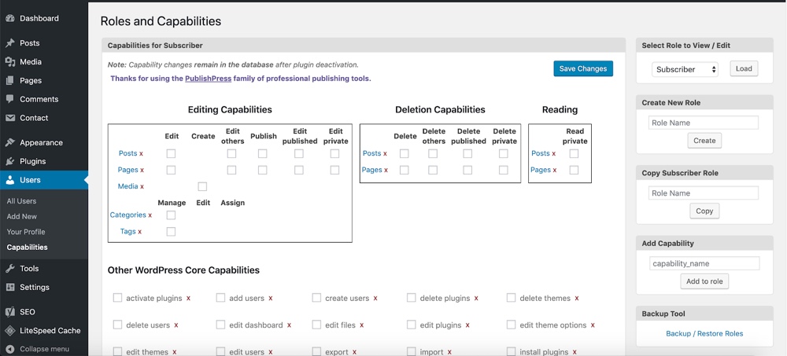Click red x next to add users

coord(270,299)
